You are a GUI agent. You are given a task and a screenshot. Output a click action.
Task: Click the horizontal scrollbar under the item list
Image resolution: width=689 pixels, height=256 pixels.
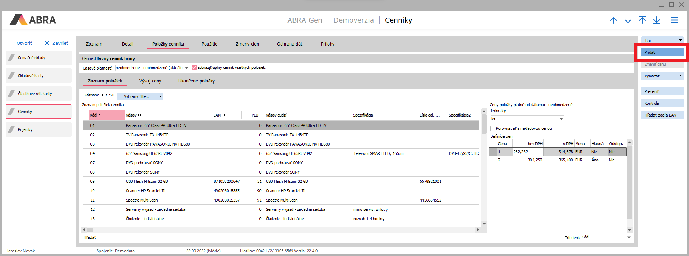(x=280, y=230)
